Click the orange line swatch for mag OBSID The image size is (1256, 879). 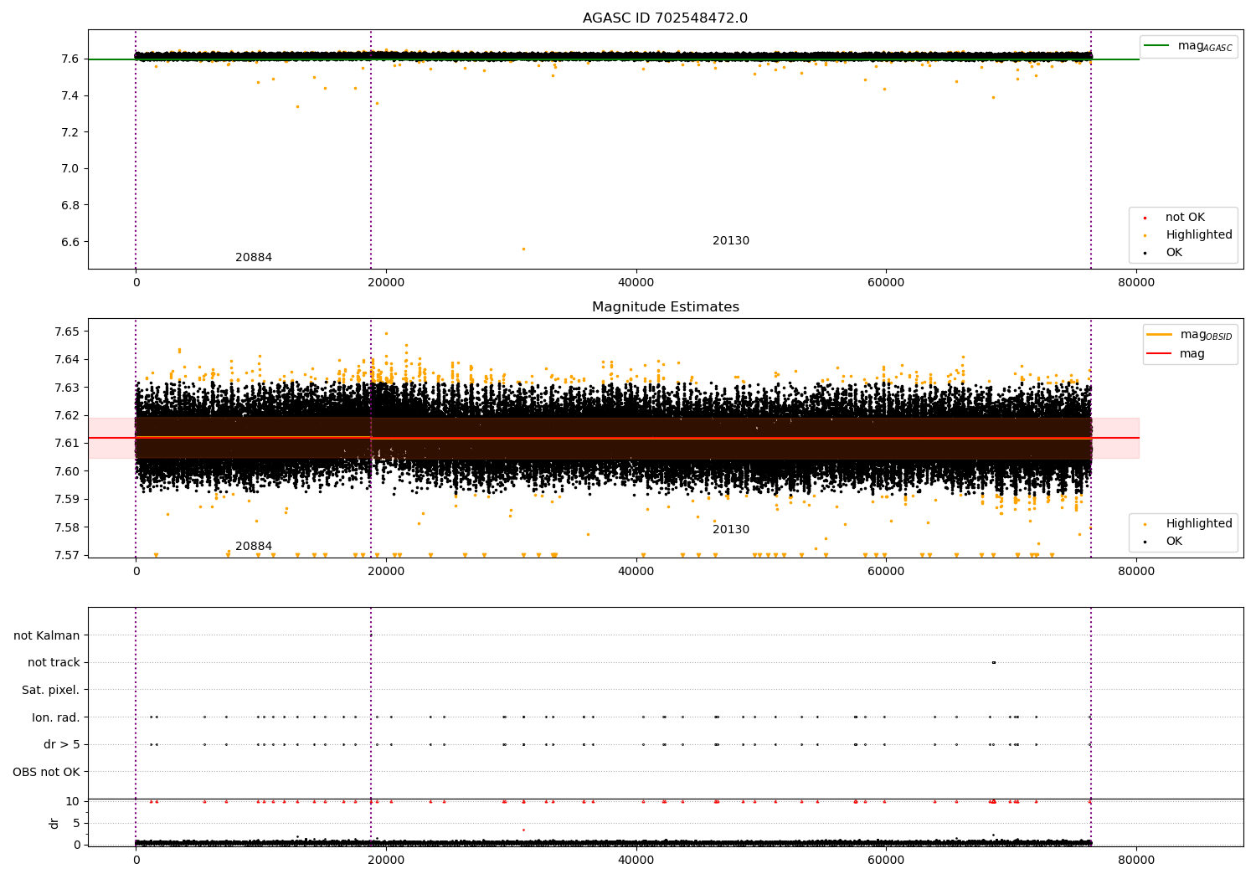point(1160,335)
